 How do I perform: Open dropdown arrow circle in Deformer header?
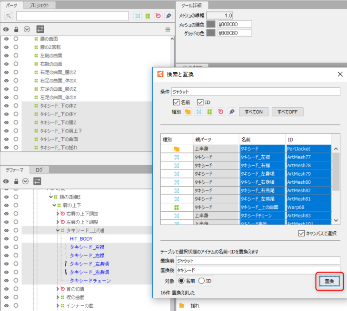25,181
